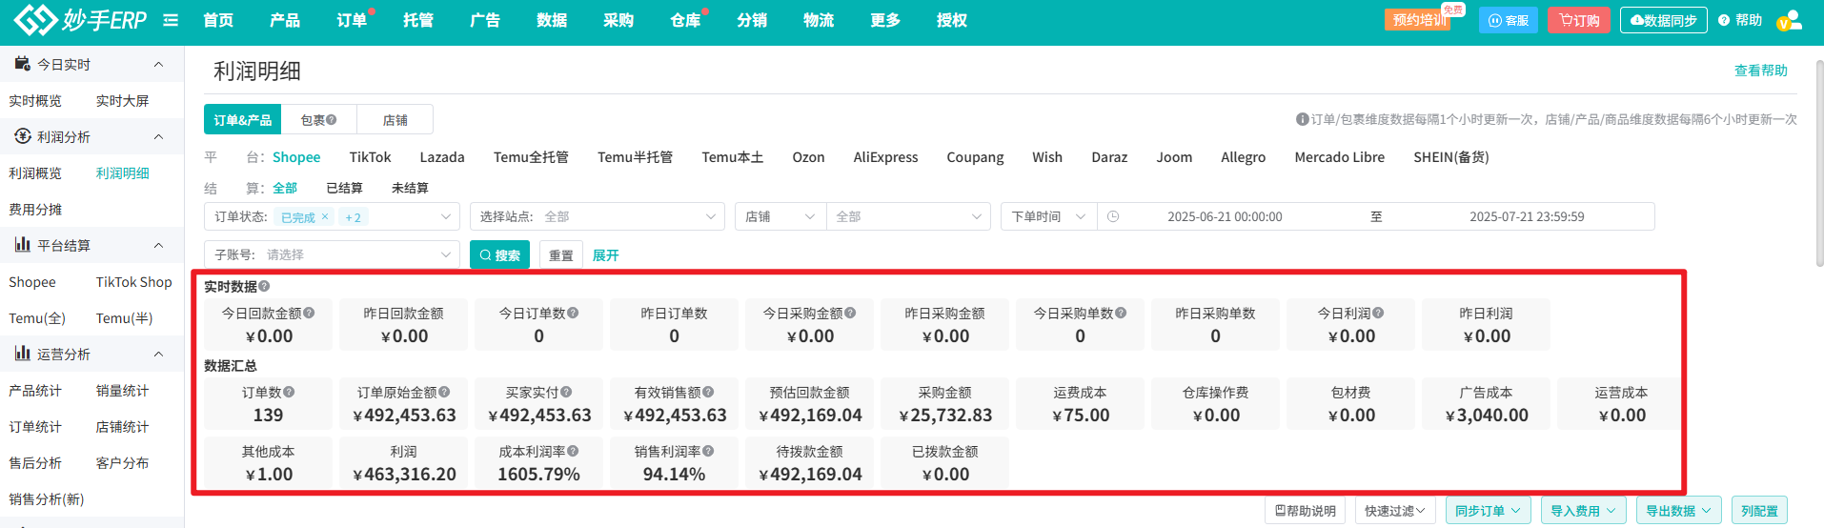This screenshot has width=1824, height=528.
Task: Click the 妙手ERP logo
Action: click(81, 20)
